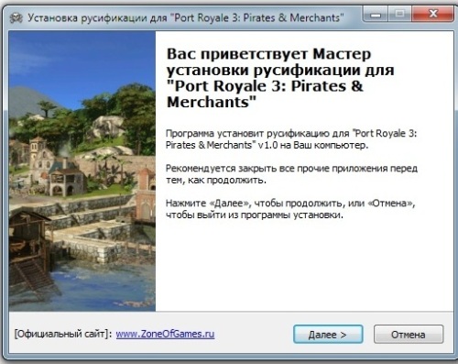
Task: Click the skull installer icon in title bar
Action: pos(16,18)
